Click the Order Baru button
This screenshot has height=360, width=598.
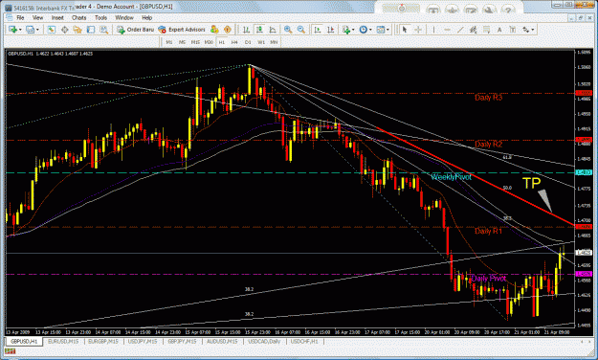tap(136, 30)
